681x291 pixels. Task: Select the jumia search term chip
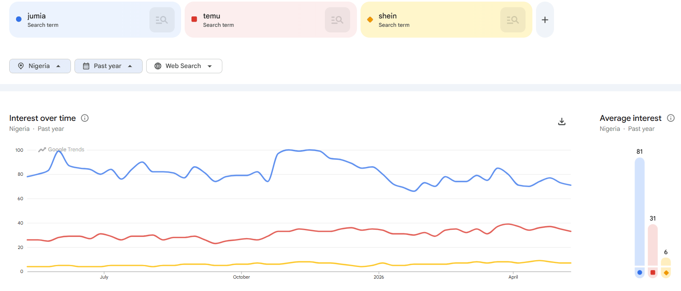[x=95, y=20]
